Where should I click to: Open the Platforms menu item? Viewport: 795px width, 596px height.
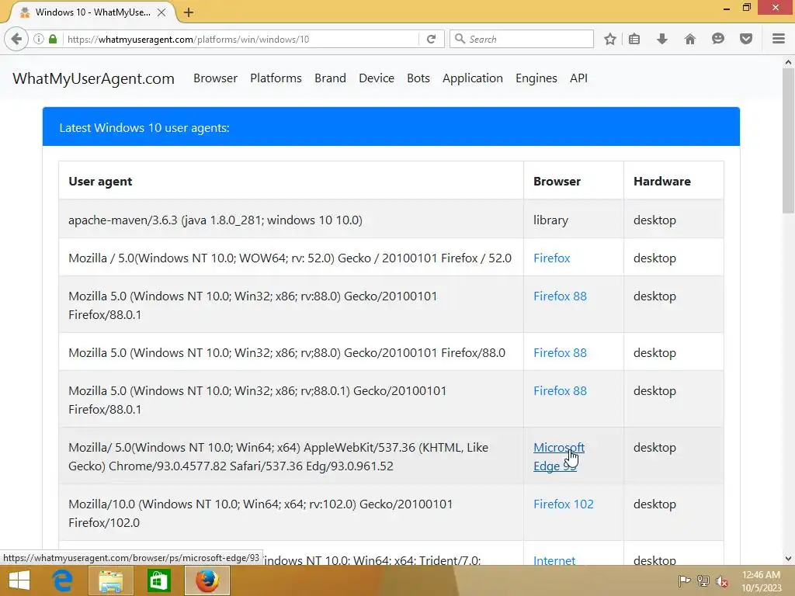(276, 78)
